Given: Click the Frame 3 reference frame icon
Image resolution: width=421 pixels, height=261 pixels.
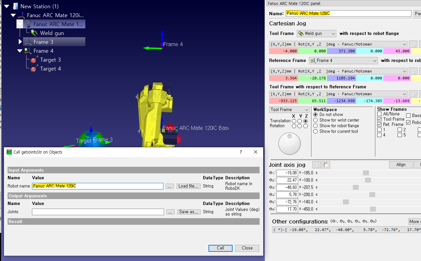Looking at the screenshot, I should point(28,42).
